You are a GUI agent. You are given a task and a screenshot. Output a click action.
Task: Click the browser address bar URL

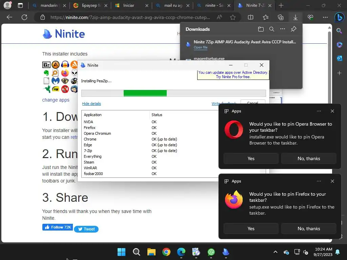130,17
